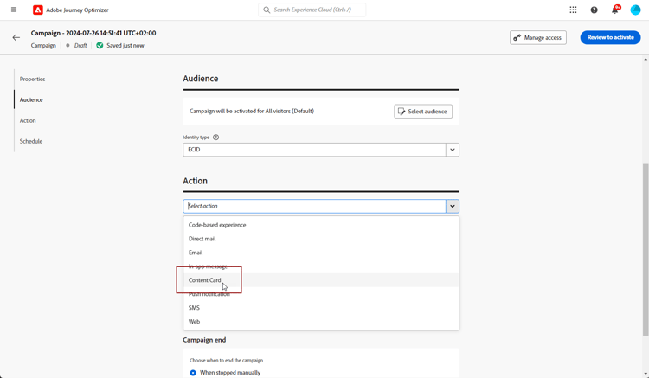Open the app switcher grid
Image resolution: width=649 pixels, height=378 pixels.
coord(573,10)
